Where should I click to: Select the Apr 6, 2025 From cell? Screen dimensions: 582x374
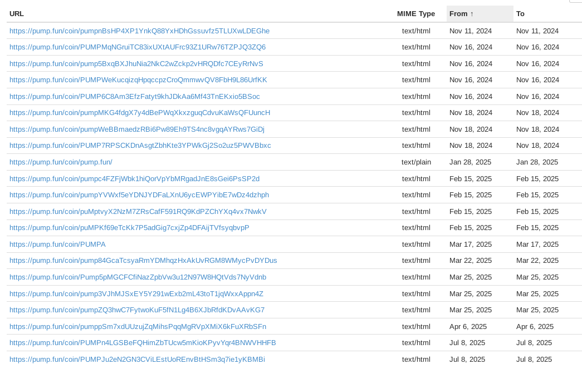coord(468,327)
